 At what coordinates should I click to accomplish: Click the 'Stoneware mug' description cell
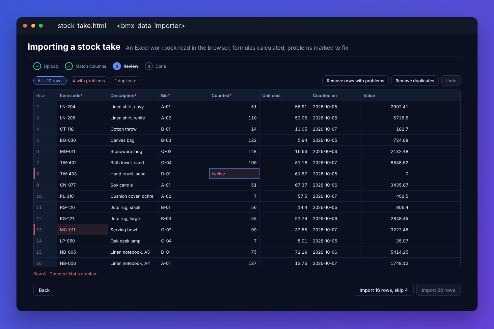(x=133, y=151)
